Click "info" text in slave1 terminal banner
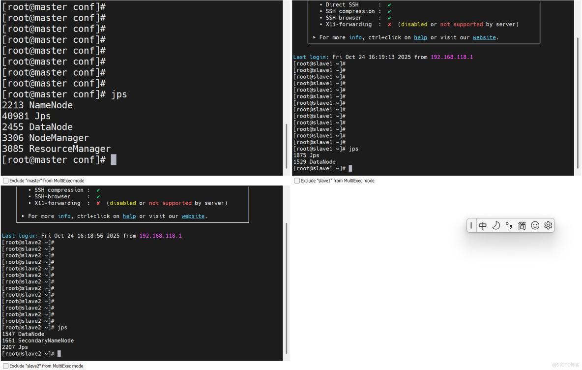Viewport: 582px width, 370px height. point(355,37)
